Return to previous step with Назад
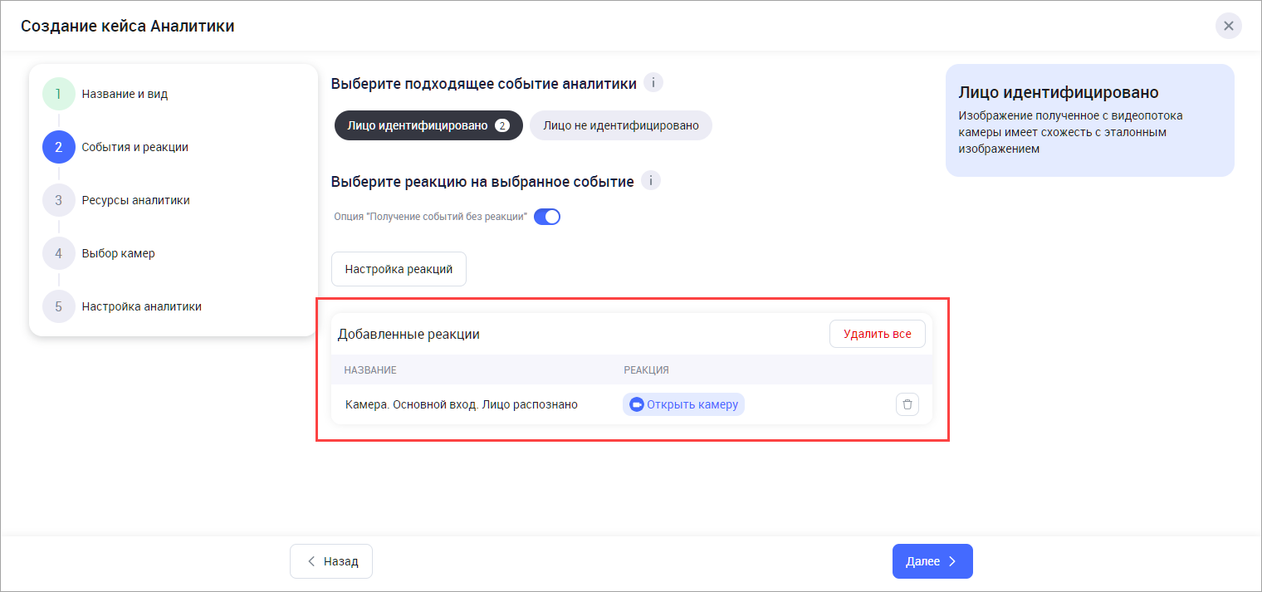The width and height of the screenshot is (1262, 592). (331, 561)
